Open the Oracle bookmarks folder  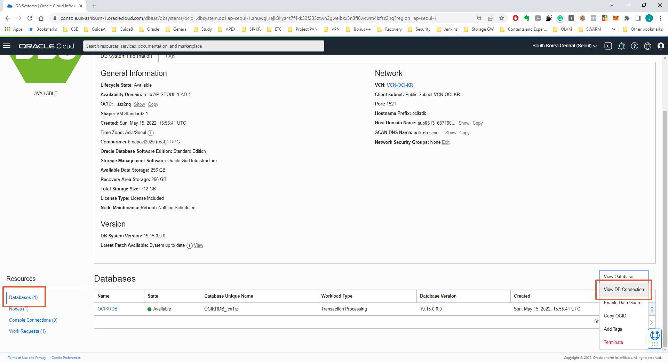149,29
